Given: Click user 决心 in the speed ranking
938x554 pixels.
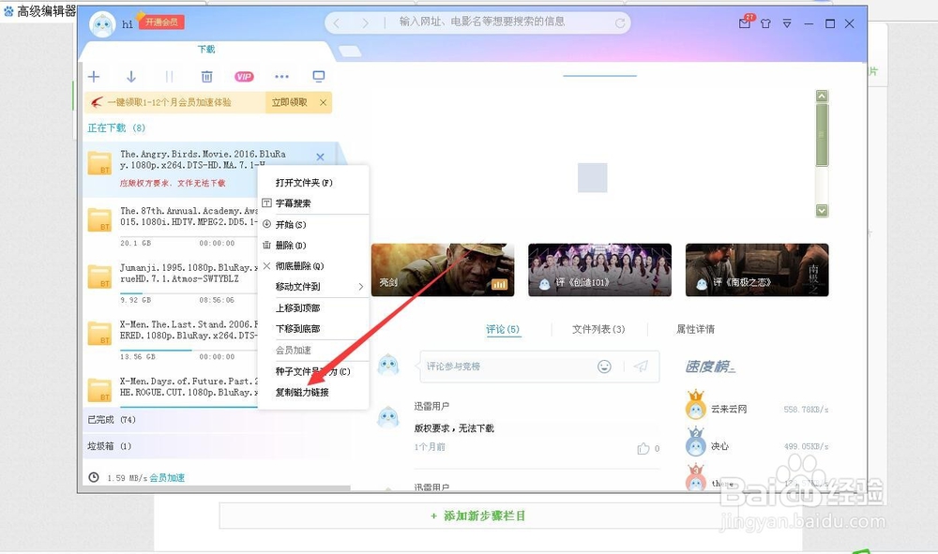Looking at the screenshot, I should tap(719, 446).
